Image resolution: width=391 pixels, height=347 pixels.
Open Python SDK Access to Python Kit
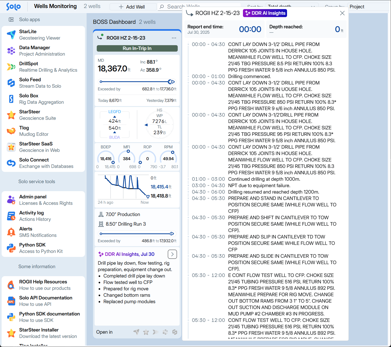43,248
